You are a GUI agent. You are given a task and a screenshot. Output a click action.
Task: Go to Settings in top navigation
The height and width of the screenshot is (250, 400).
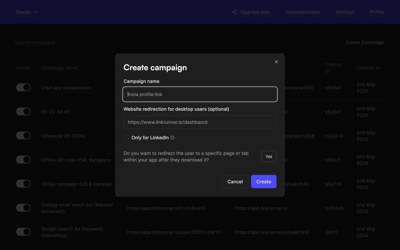pyautogui.click(x=344, y=12)
